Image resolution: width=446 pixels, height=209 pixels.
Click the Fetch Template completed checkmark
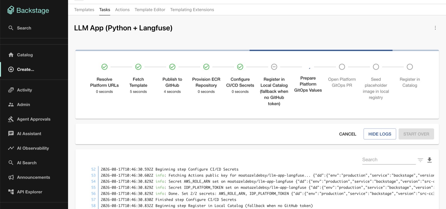138,67
